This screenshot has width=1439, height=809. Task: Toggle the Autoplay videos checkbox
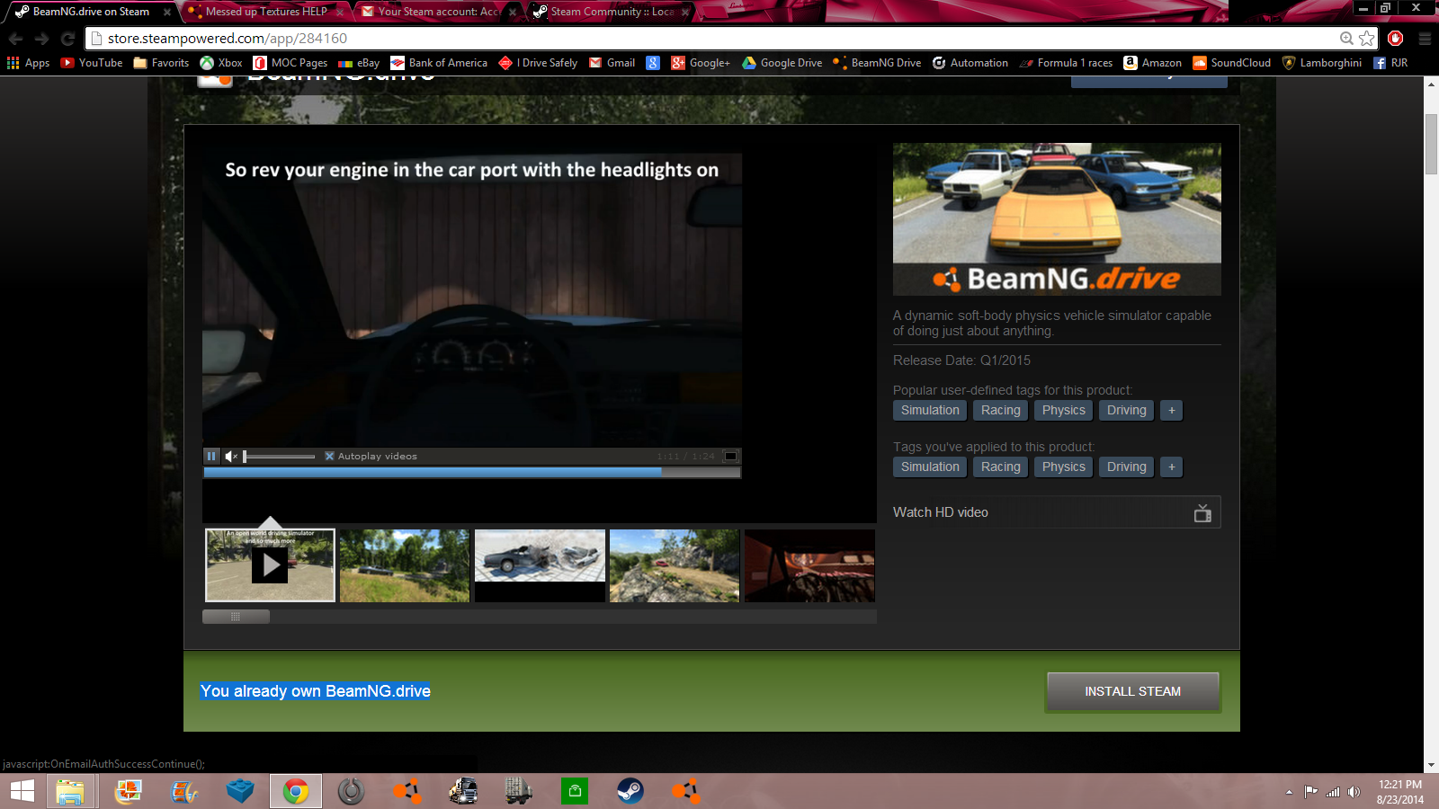[x=329, y=456]
